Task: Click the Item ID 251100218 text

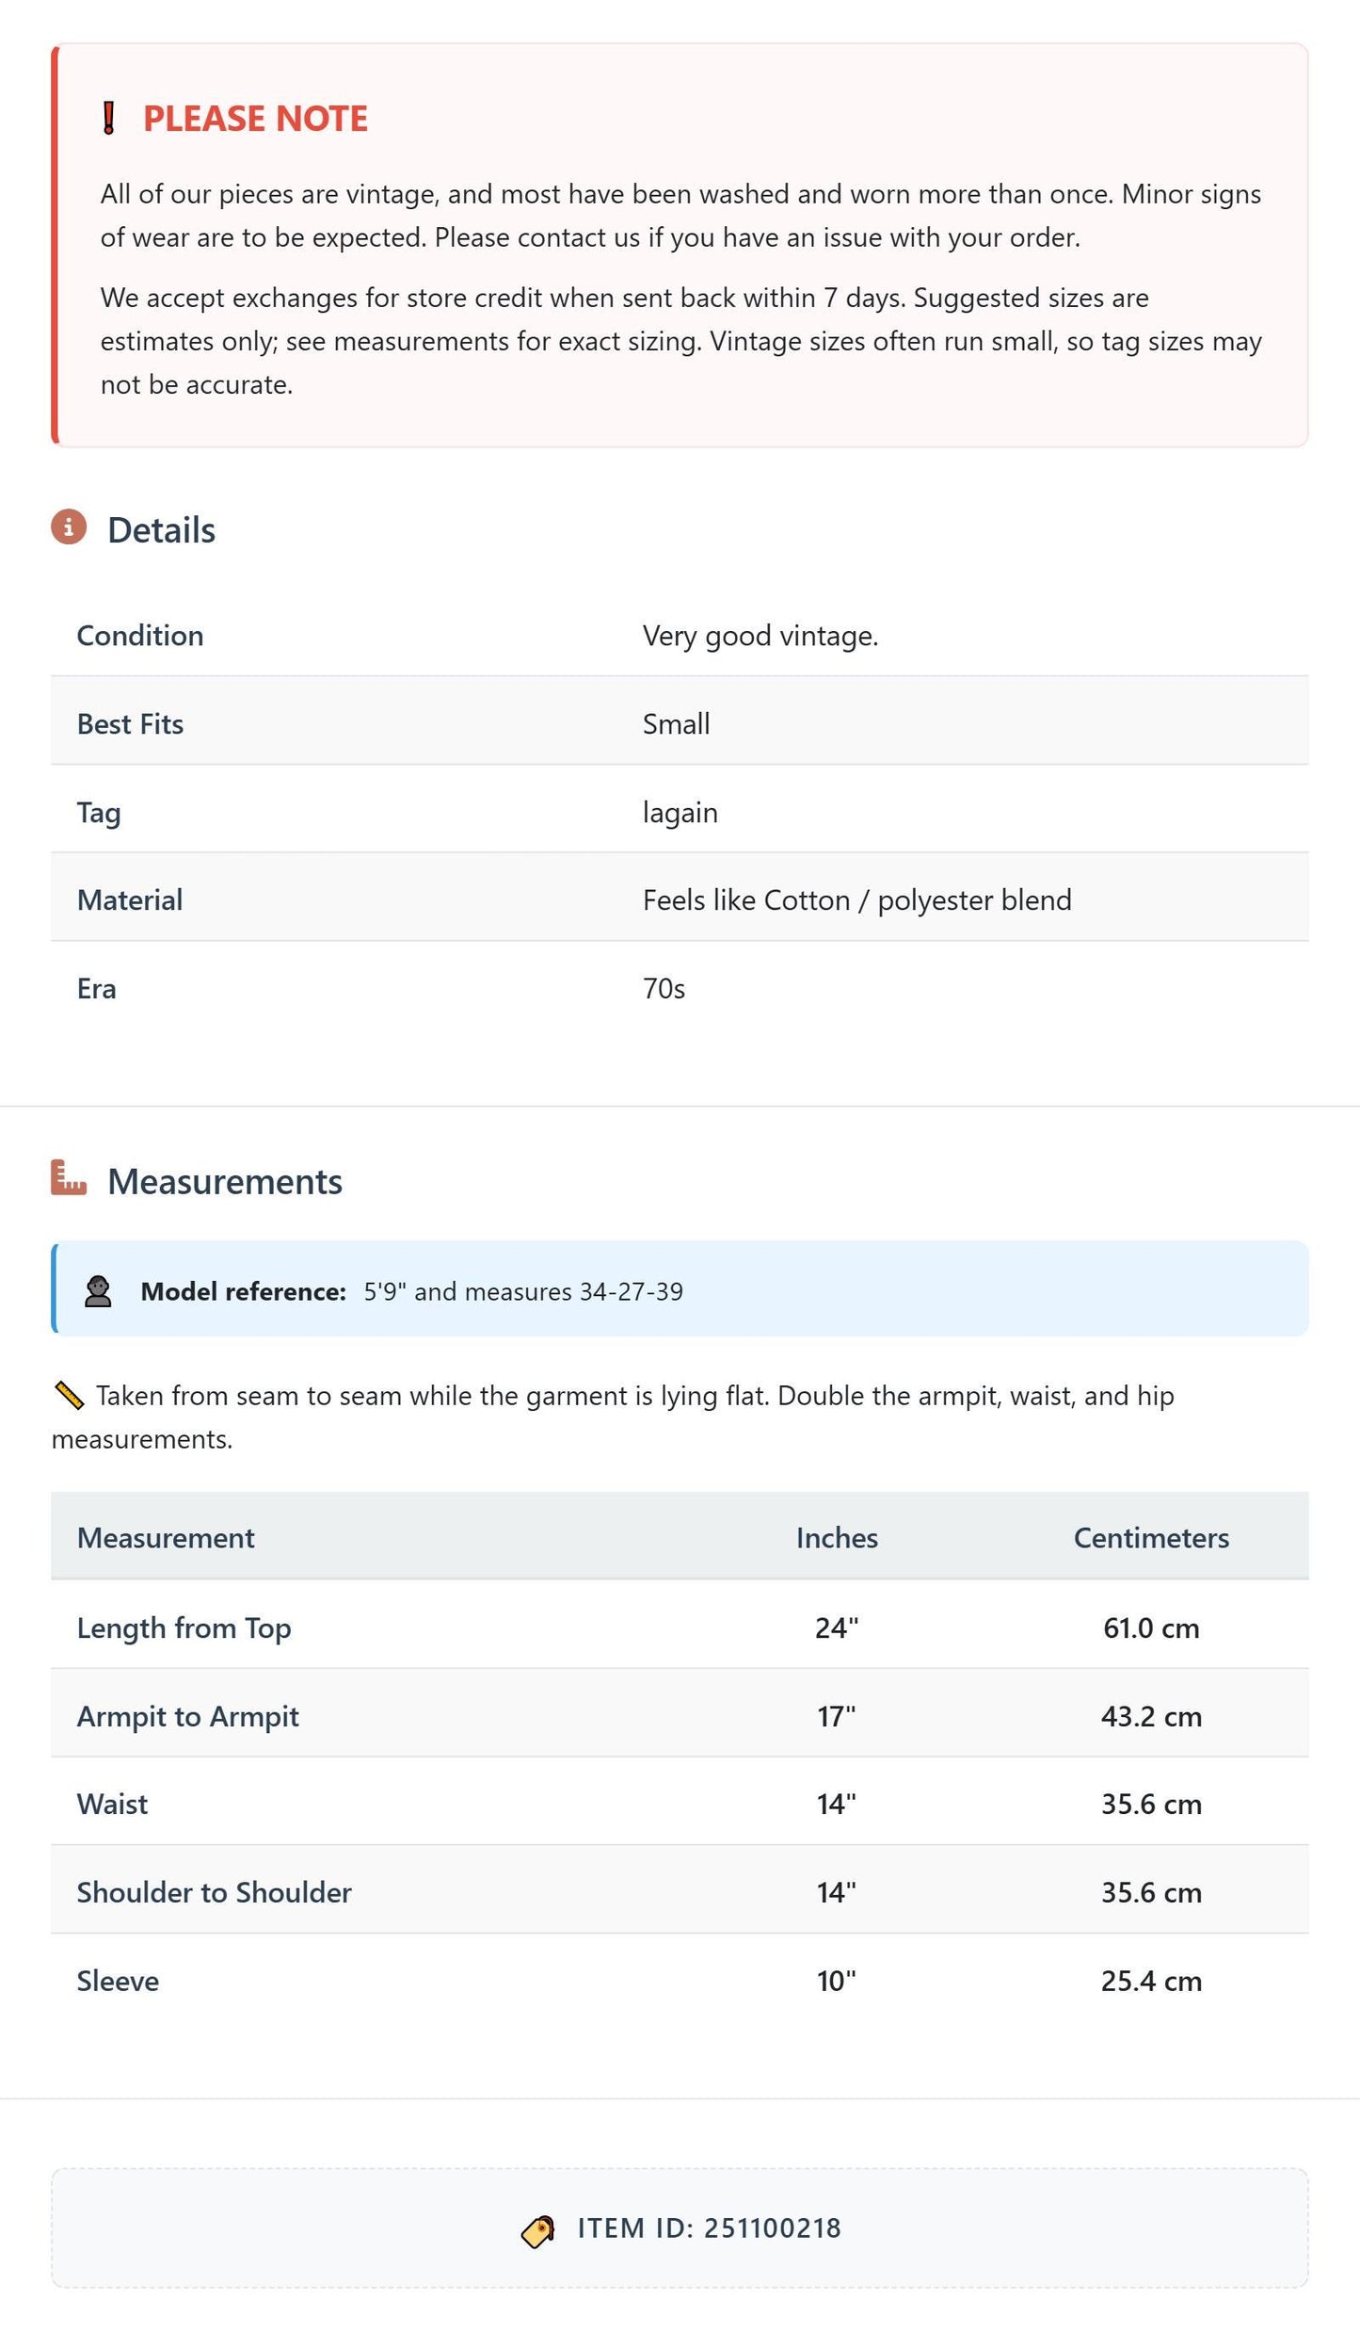Action: 710,2228
